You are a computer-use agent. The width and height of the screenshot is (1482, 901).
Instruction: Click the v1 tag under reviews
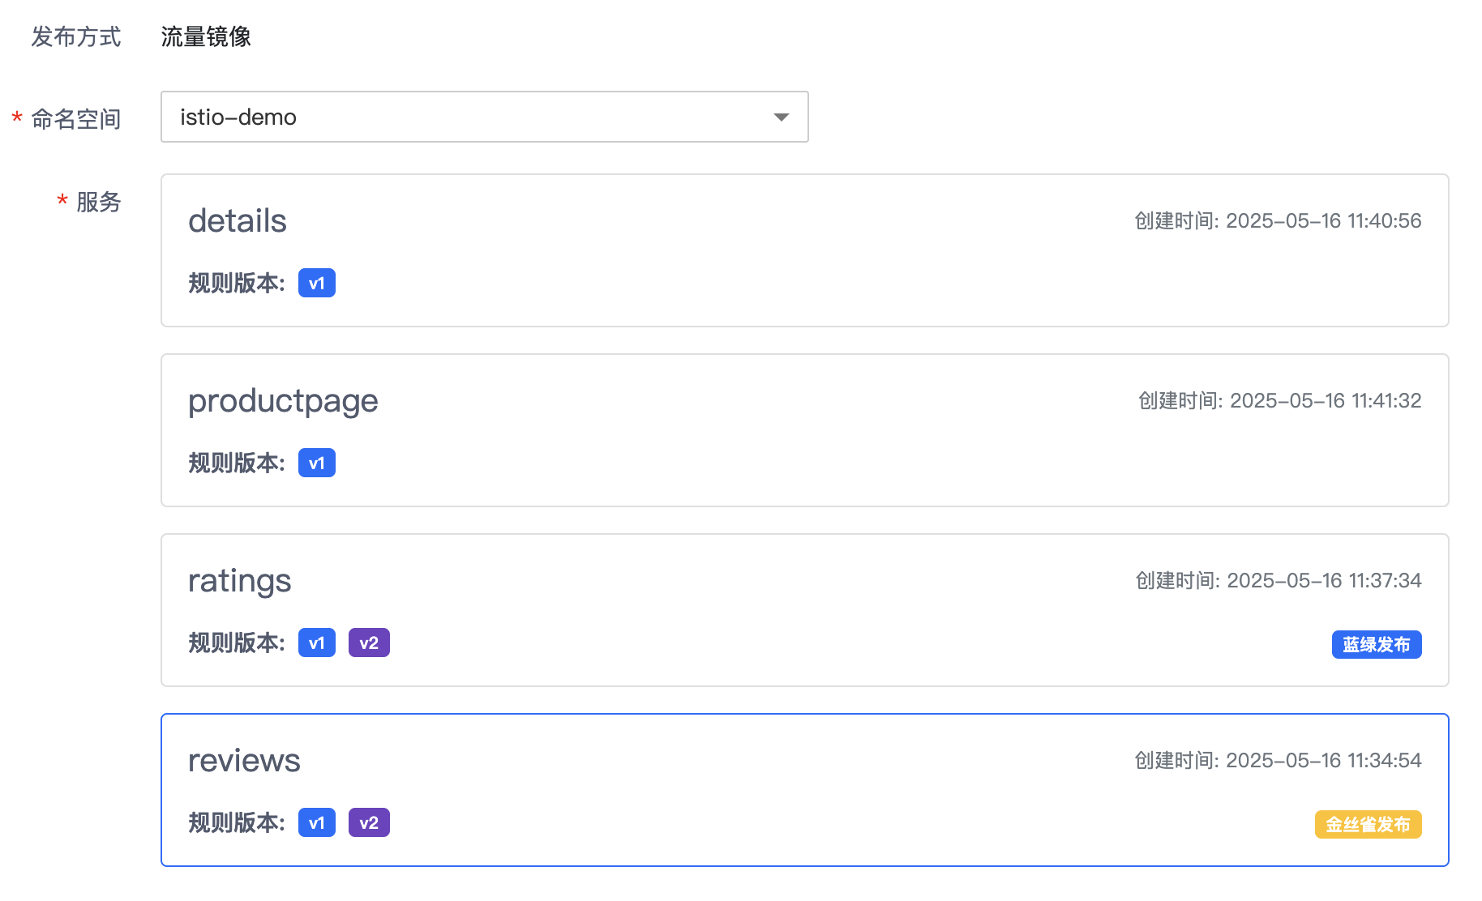(316, 823)
